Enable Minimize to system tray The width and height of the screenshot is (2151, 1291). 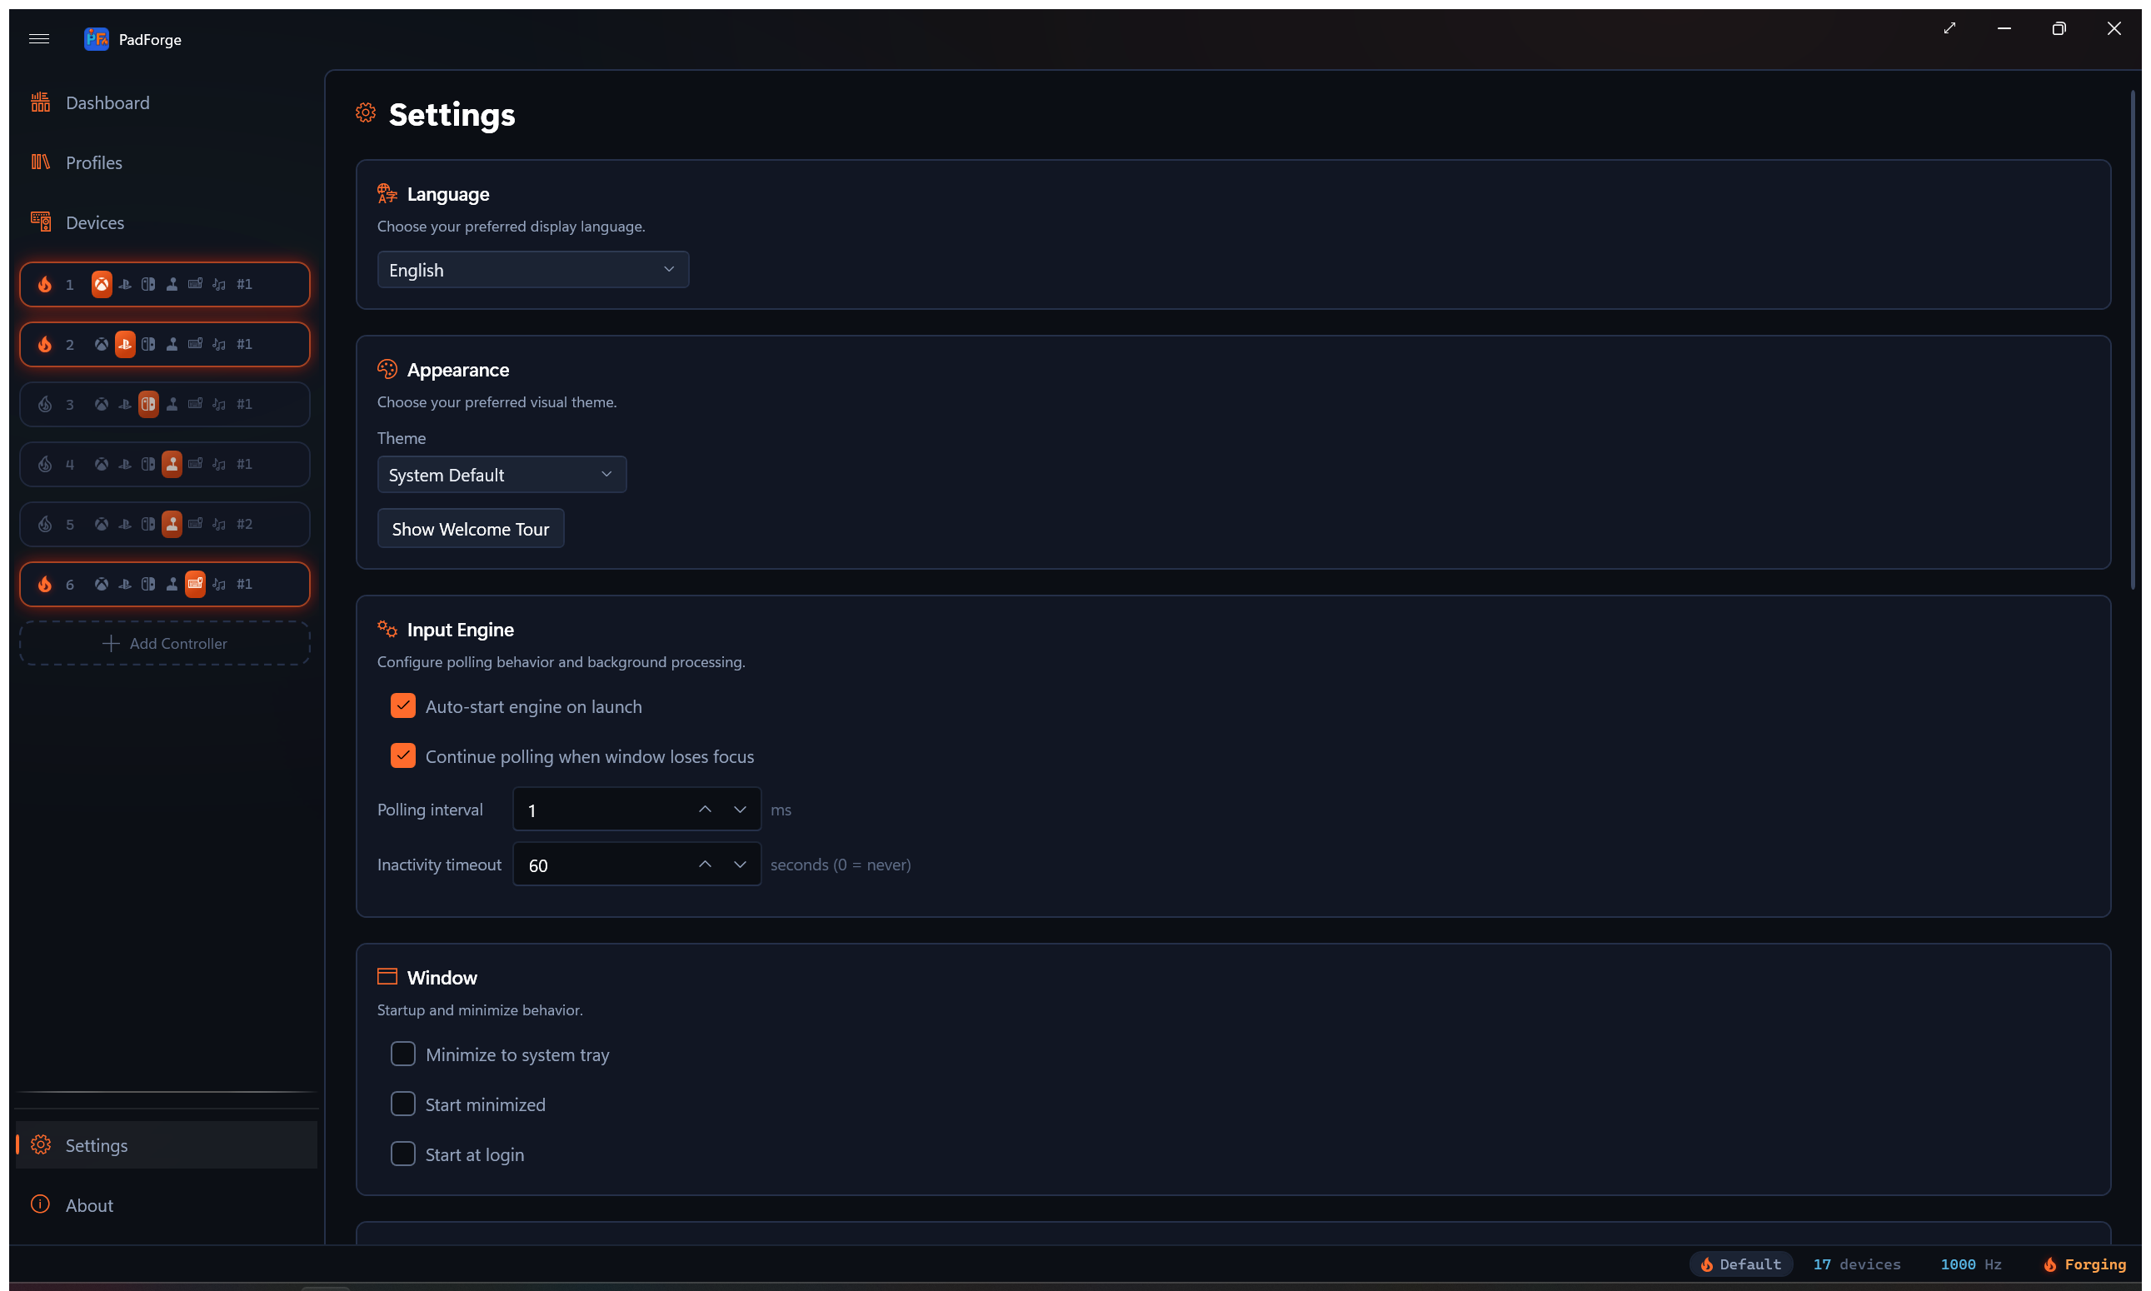point(403,1054)
